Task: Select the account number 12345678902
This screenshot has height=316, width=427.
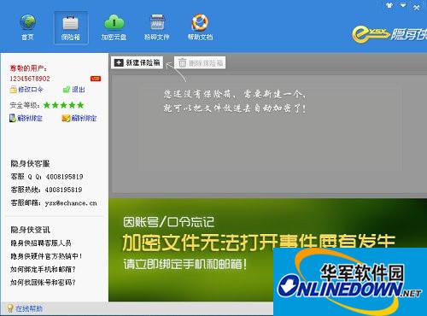Action: (x=30, y=79)
